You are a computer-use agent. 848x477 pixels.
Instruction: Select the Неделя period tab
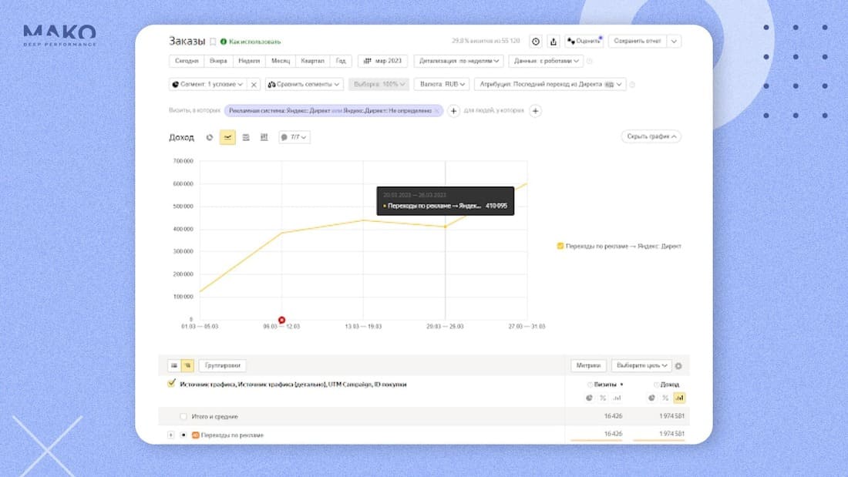249,61
